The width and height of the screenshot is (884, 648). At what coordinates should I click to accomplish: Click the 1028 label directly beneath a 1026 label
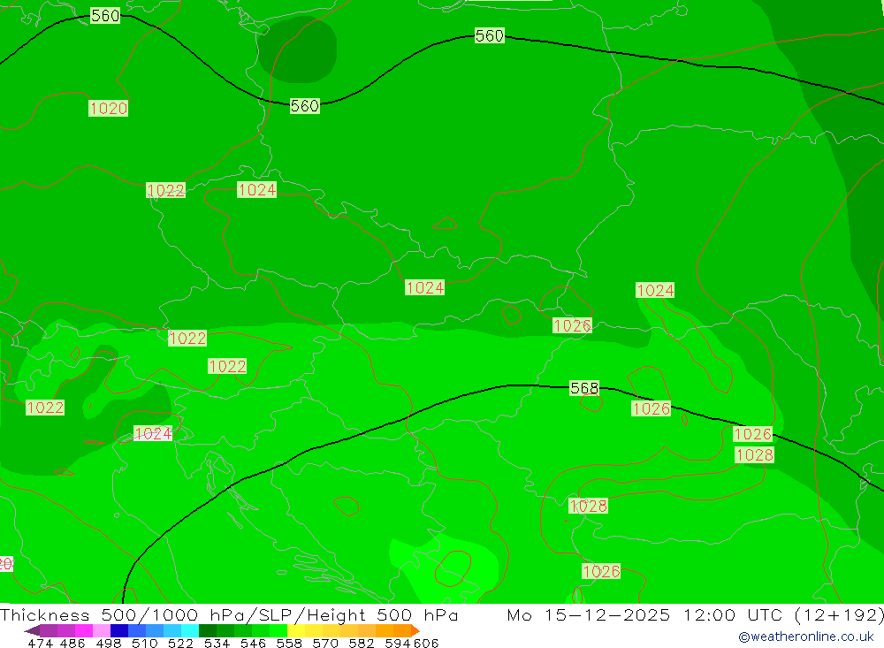(x=754, y=454)
